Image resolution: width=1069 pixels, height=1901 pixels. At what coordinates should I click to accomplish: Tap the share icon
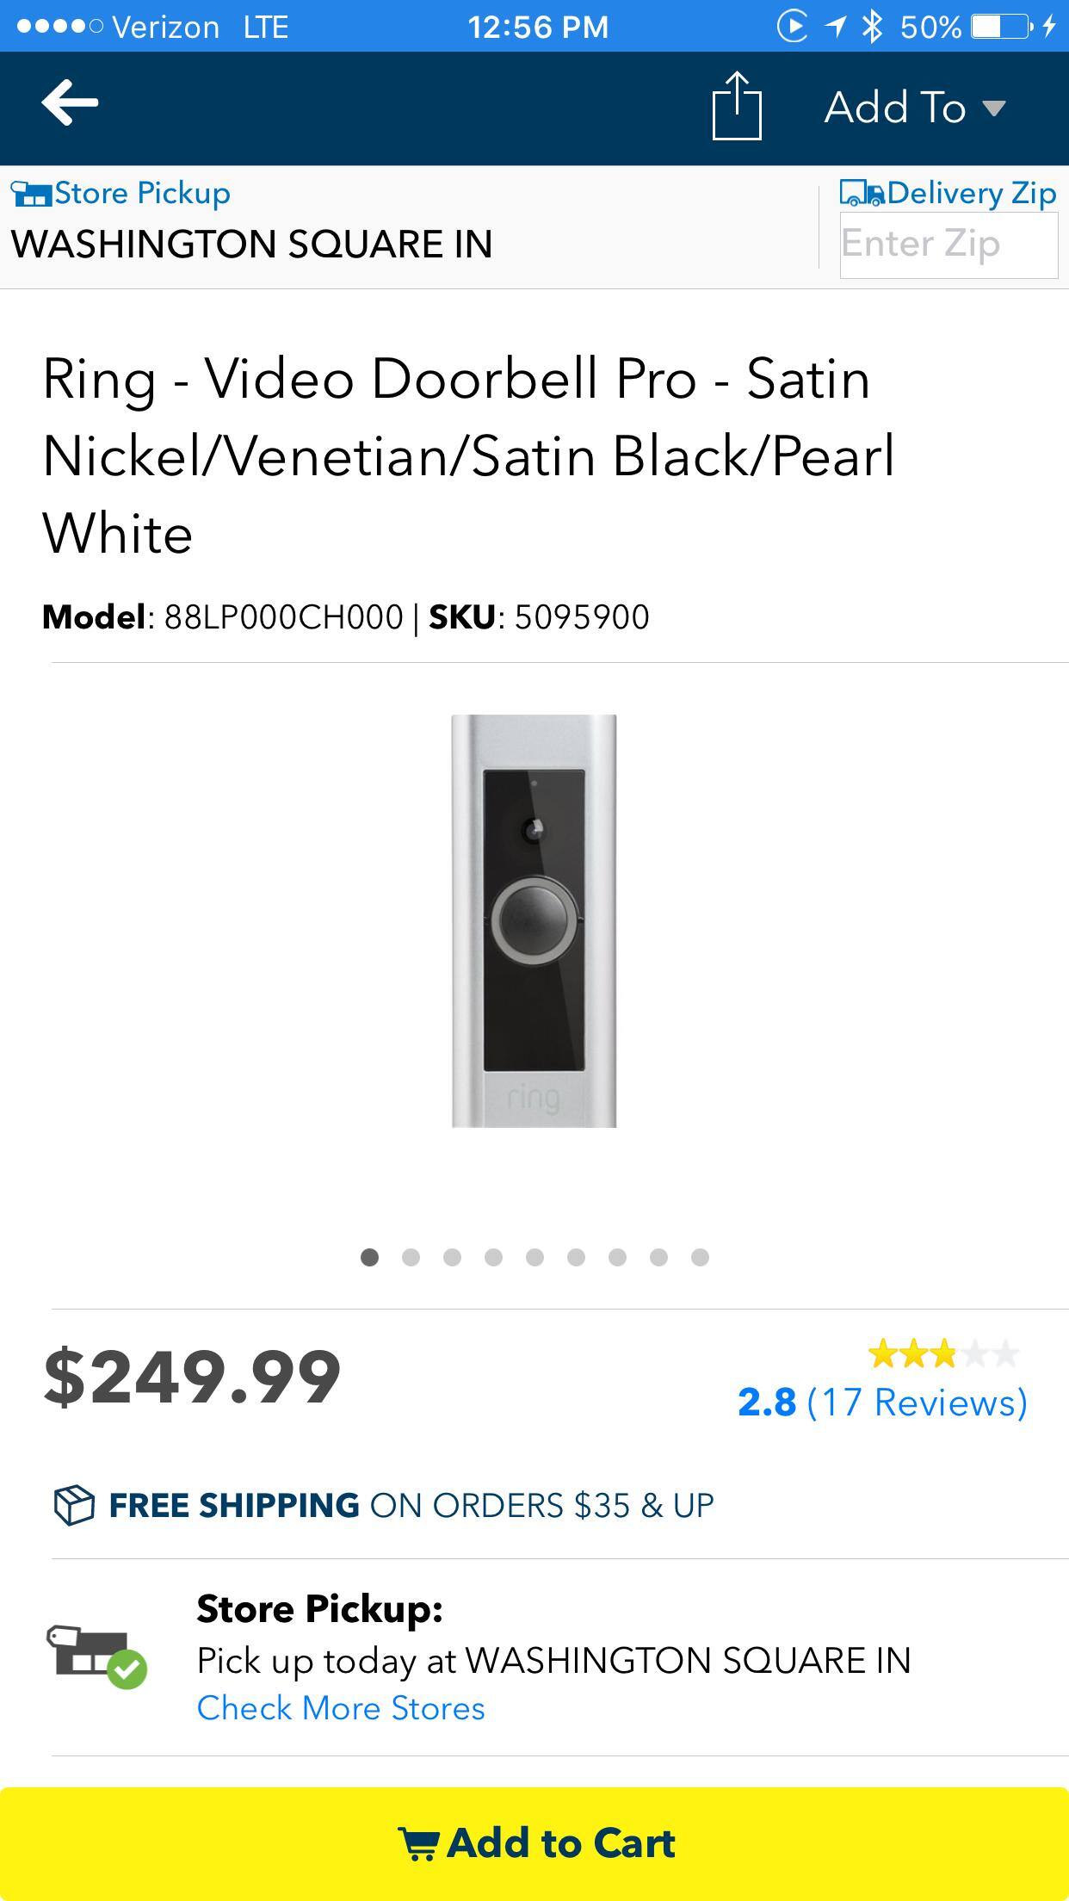coord(737,106)
